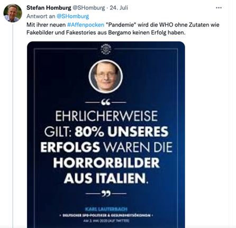
Task: Click the small emblem atop the quote image
Action: click(x=106, y=49)
